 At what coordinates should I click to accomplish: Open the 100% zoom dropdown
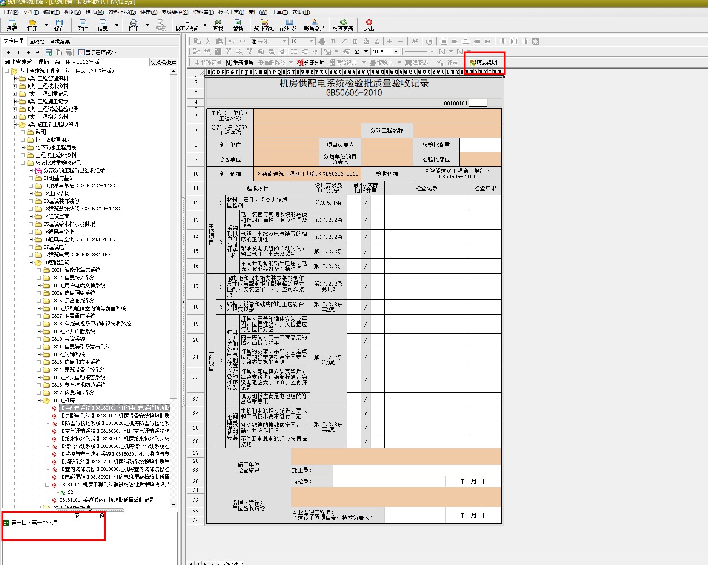pyautogui.click(x=396, y=52)
